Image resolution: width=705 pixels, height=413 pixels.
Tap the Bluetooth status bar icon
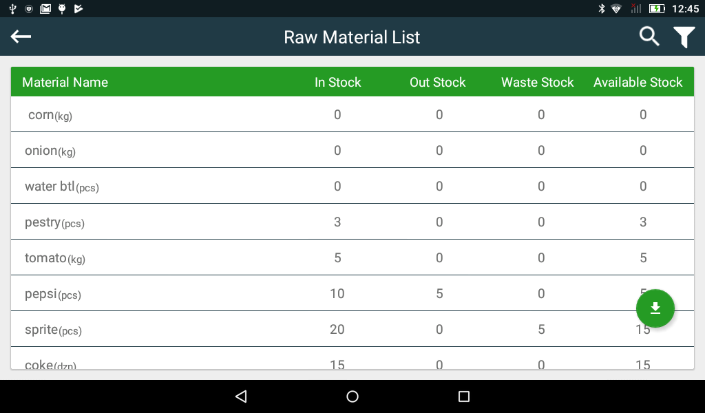pyautogui.click(x=602, y=8)
